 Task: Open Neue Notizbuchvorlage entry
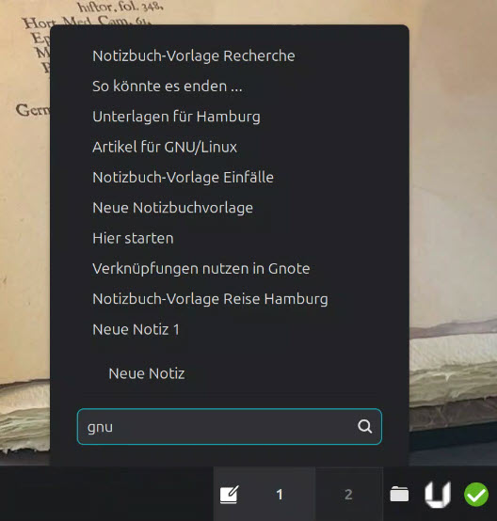click(172, 208)
